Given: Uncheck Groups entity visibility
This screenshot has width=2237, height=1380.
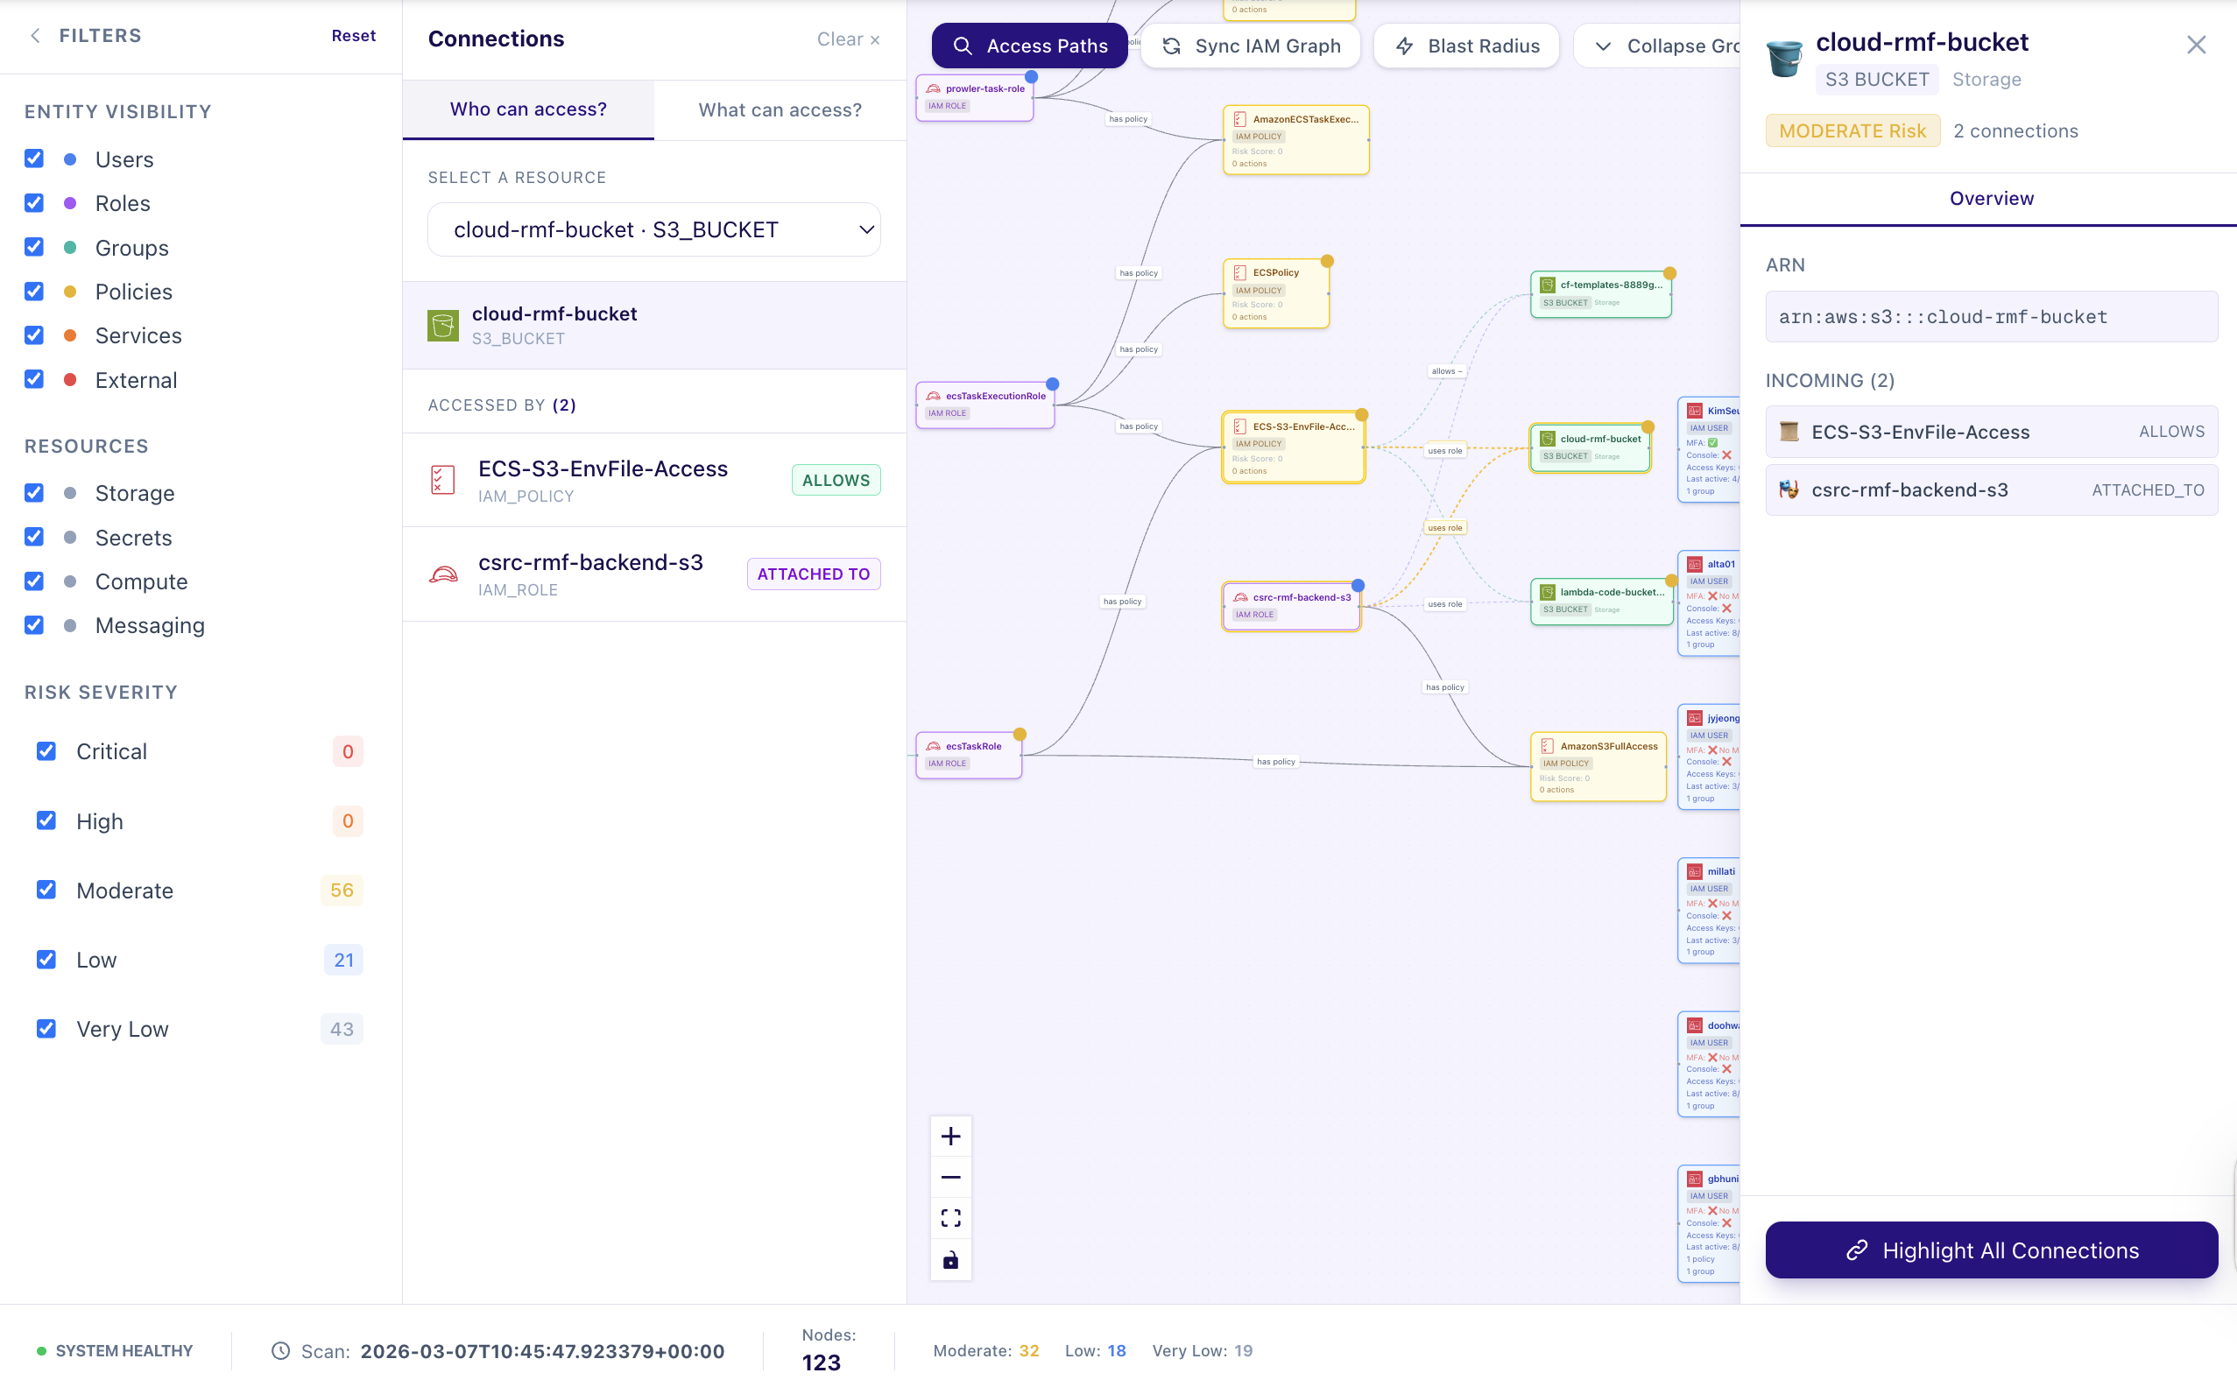Looking at the screenshot, I should (34, 247).
